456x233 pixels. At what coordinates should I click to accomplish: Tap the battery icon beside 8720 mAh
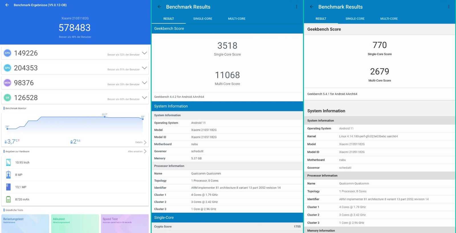coord(9,199)
